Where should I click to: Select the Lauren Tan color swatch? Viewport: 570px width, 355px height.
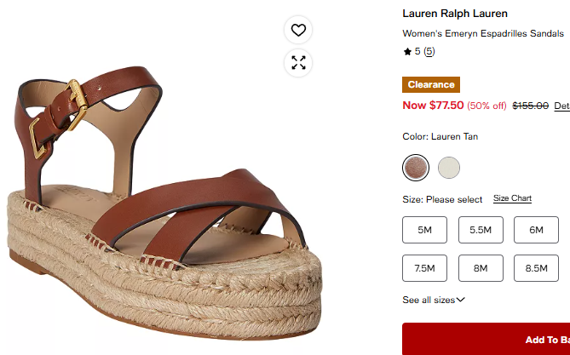pos(416,168)
